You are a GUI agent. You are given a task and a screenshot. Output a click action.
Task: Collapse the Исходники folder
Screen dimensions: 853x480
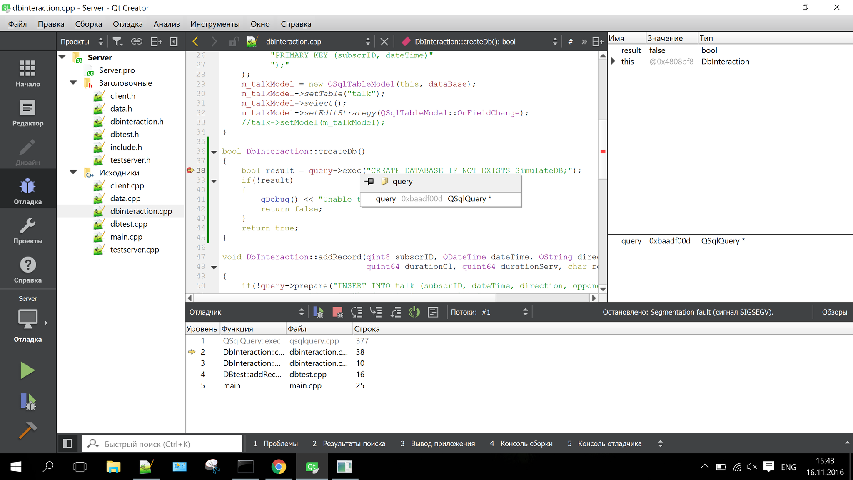tap(73, 172)
